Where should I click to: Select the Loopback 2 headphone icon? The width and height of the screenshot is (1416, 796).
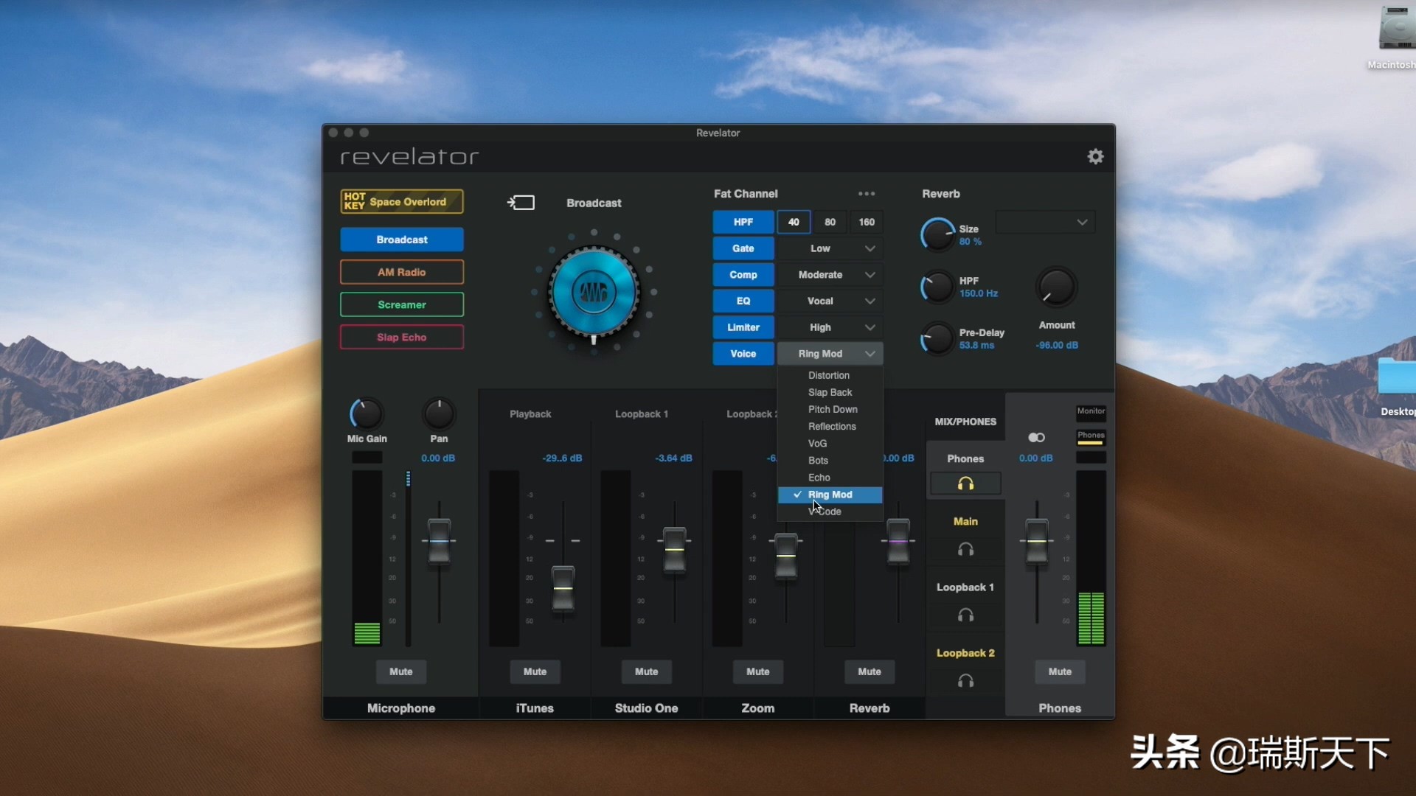point(965,681)
